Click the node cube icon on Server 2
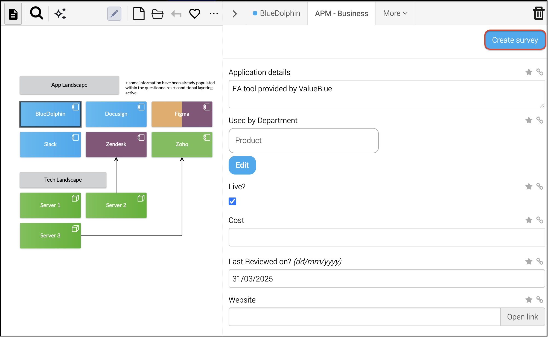Image resolution: width=548 pixels, height=337 pixels. [x=141, y=198]
